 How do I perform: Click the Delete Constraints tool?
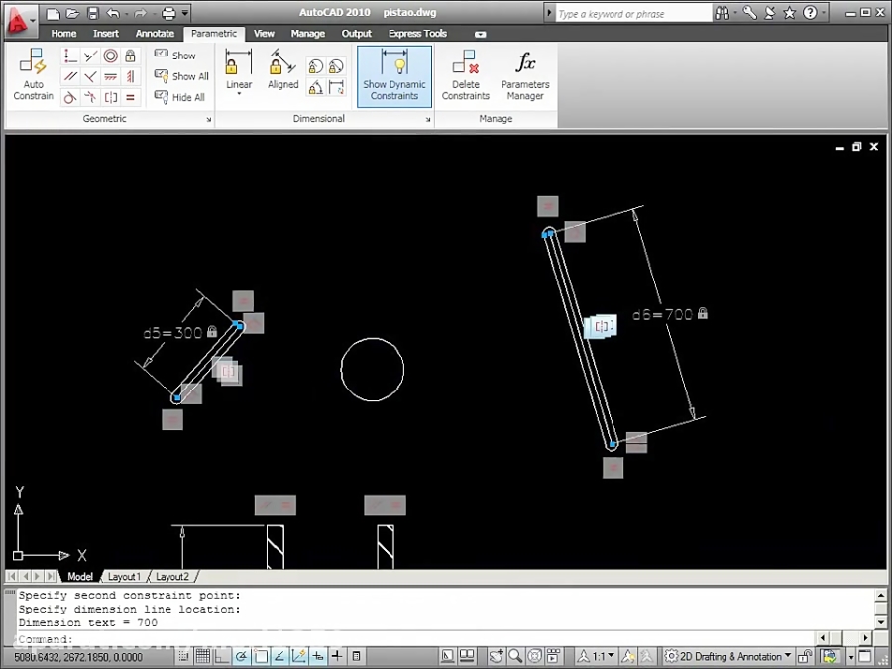(x=465, y=76)
